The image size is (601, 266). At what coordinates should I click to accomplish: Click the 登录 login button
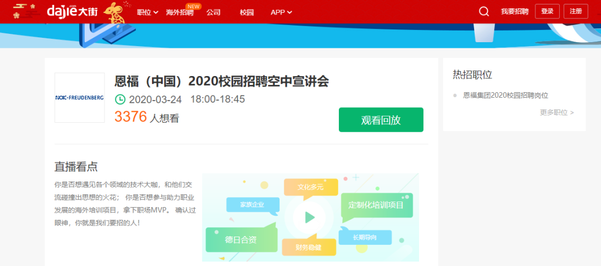547,12
